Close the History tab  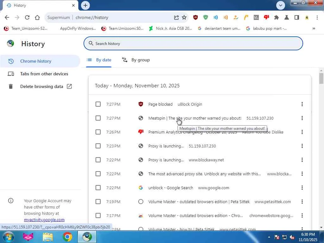click(73, 5)
